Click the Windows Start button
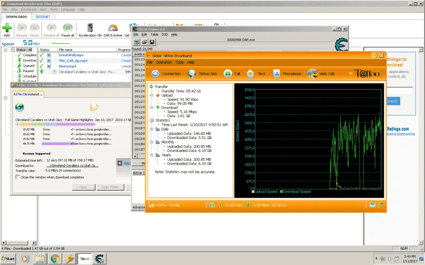The height and width of the screenshot is (265, 425). pyautogui.click(x=8, y=259)
